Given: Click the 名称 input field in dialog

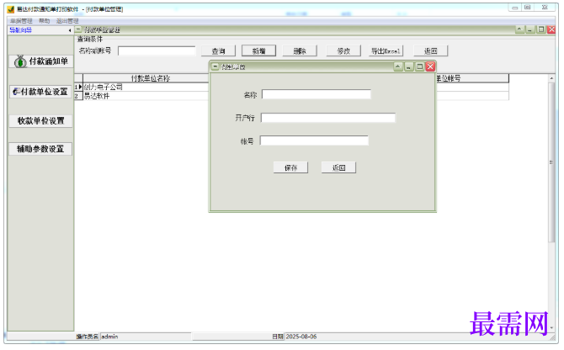Looking at the screenshot, I should point(317,94).
